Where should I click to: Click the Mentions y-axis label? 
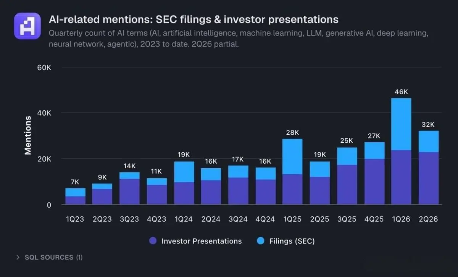(28, 135)
